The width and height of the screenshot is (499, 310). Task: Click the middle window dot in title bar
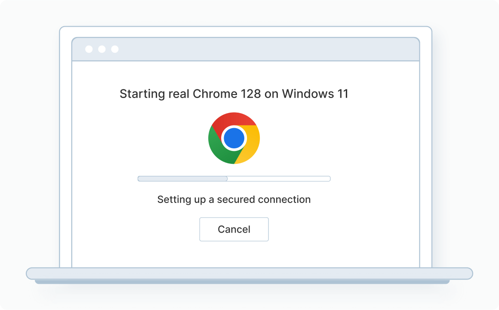point(102,49)
